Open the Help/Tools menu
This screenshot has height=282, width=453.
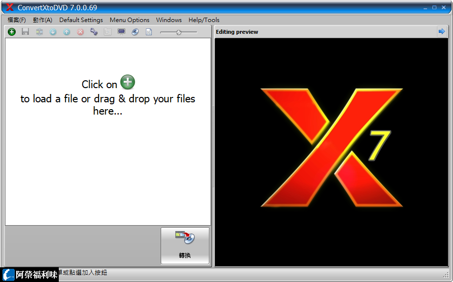click(x=204, y=20)
